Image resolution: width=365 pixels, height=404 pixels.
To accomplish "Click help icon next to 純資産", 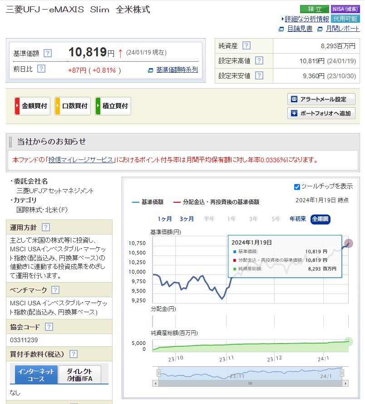I will (x=246, y=45).
